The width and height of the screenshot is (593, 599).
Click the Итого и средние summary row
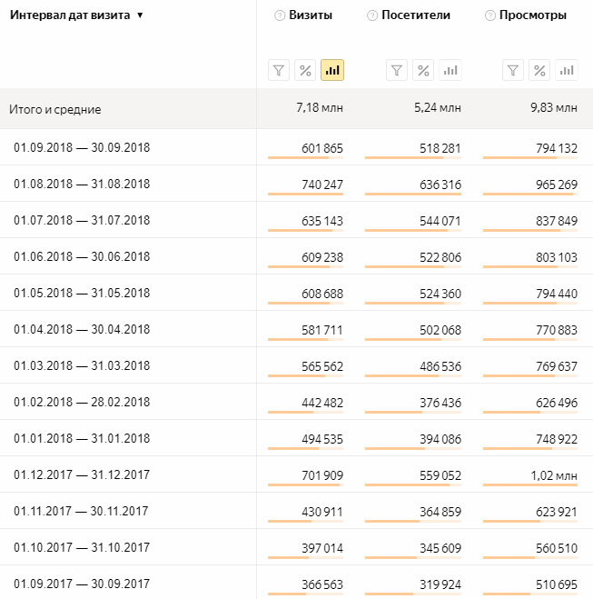coord(55,109)
